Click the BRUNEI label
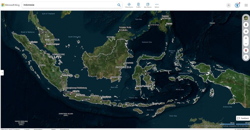Screen dimensions: 250x130 pyautogui.click(x=109, y=37)
